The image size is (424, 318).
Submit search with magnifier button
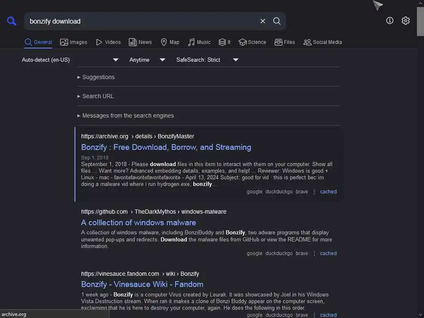(277, 21)
